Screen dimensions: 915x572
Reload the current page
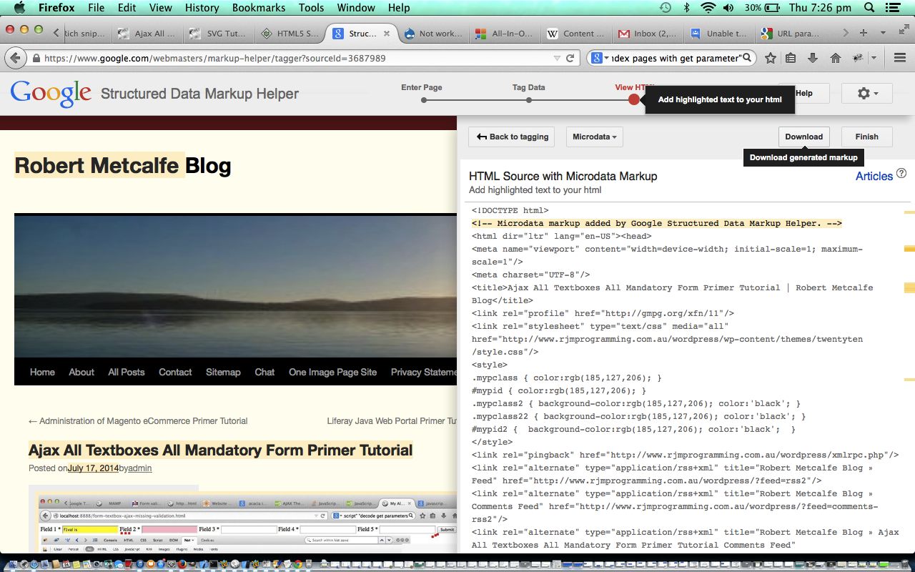click(570, 58)
